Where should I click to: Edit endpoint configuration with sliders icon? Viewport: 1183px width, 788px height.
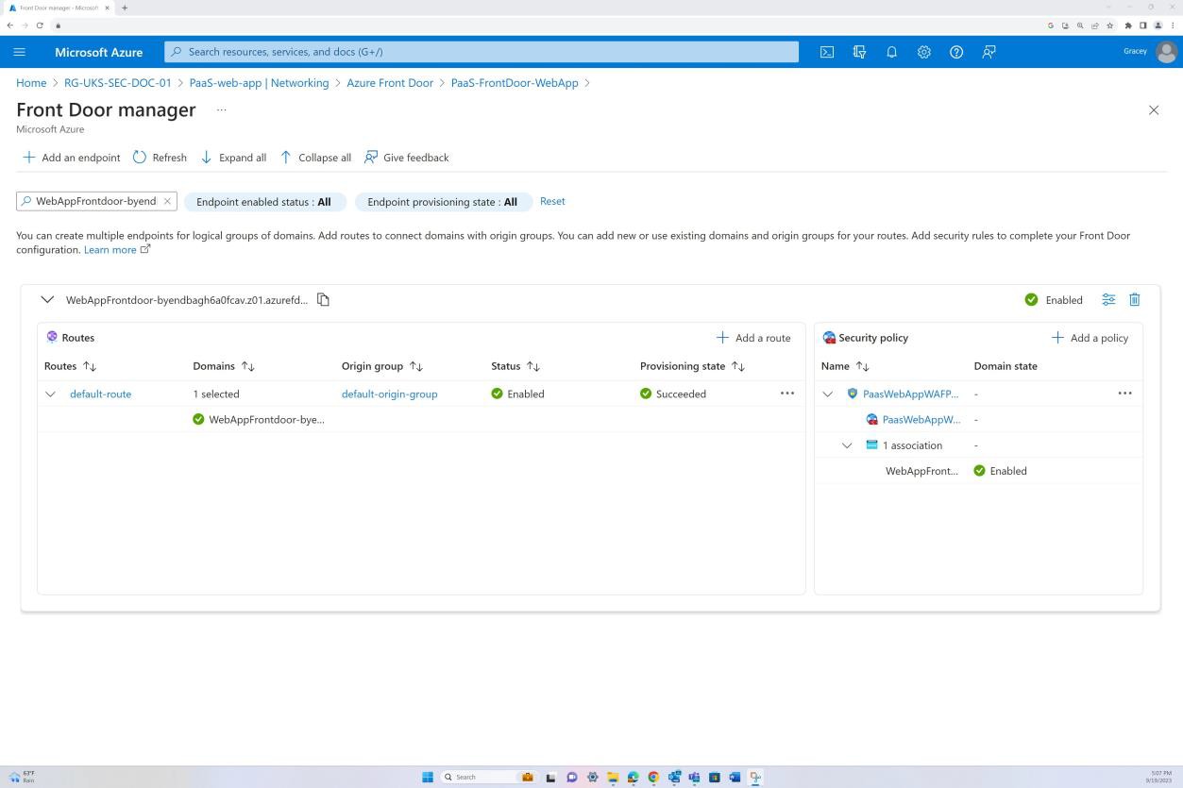(1108, 299)
